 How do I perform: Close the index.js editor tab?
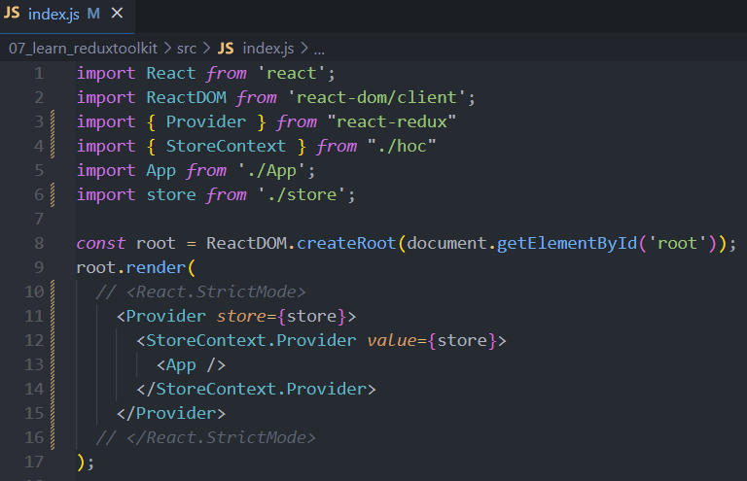[x=117, y=13]
